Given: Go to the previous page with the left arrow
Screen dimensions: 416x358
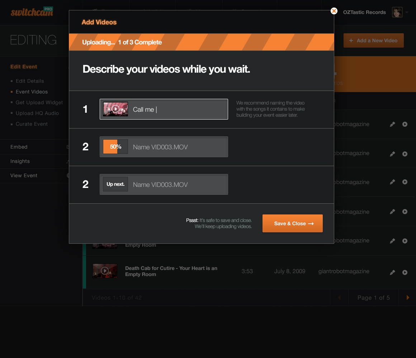Looking at the screenshot, I should coord(339,297).
